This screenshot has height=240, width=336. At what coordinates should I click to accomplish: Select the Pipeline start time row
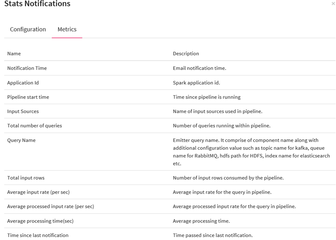click(x=28, y=97)
